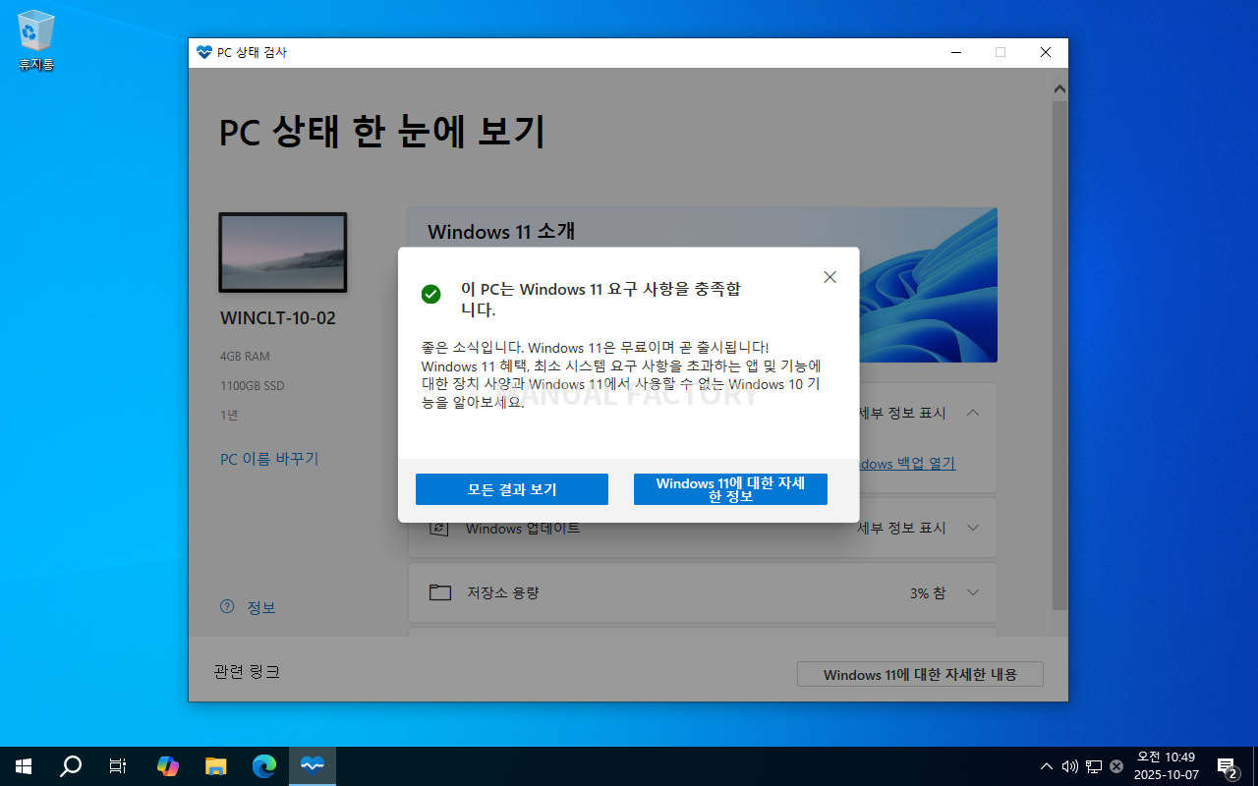Open the 정보 link
Viewport: 1258px width, 786px height.
260,607
